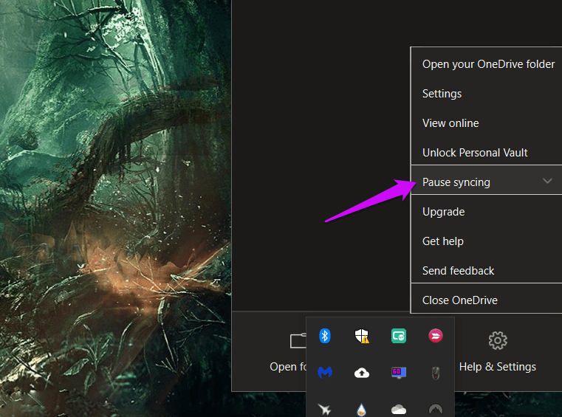Image resolution: width=562 pixels, height=417 pixels.
Task: Open Settings from the OneDrive menu
Action: tap(487, 94)
